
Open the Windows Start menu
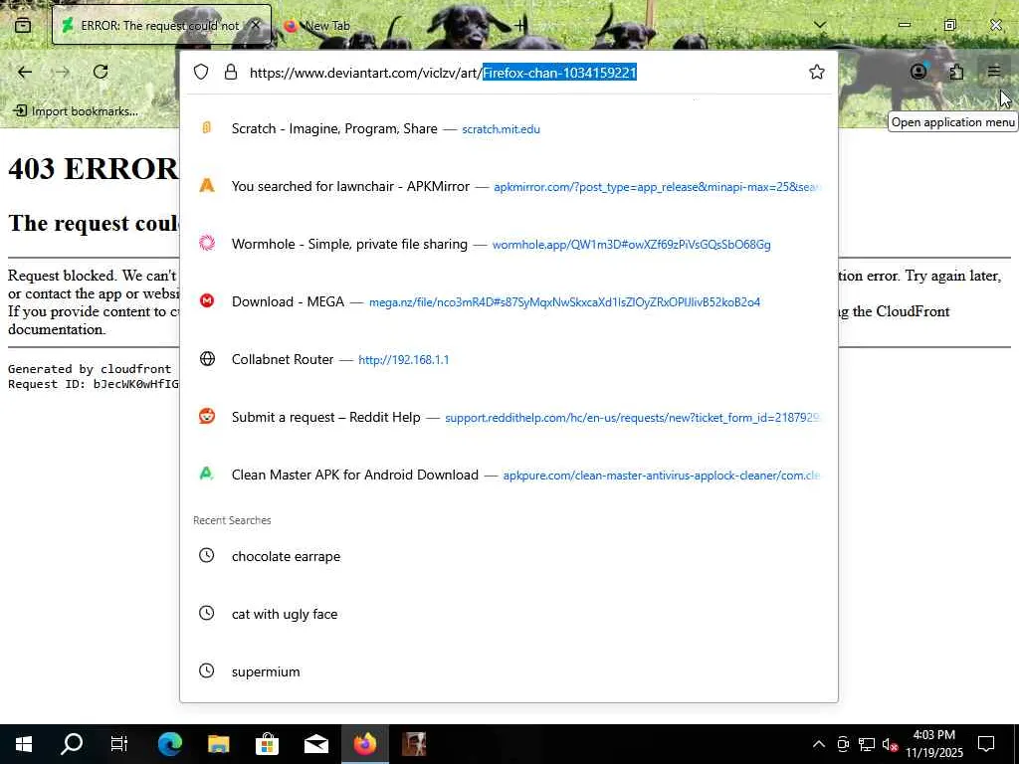tap(24, 744)
